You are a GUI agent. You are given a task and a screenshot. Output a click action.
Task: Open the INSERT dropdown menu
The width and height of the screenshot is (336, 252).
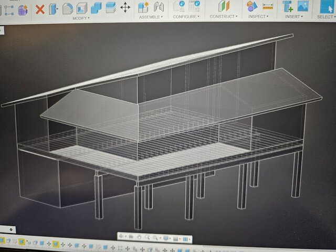[x=294, y=17]
